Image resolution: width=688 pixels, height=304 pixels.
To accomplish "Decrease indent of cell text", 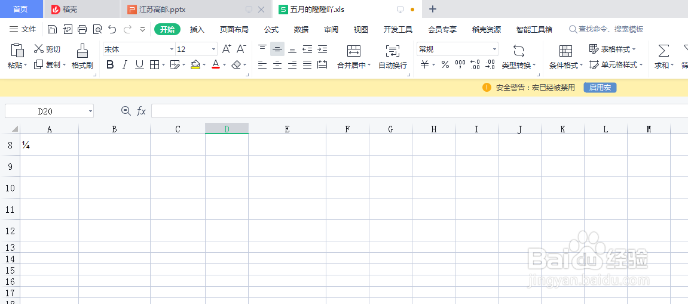I will pos(307,49).
